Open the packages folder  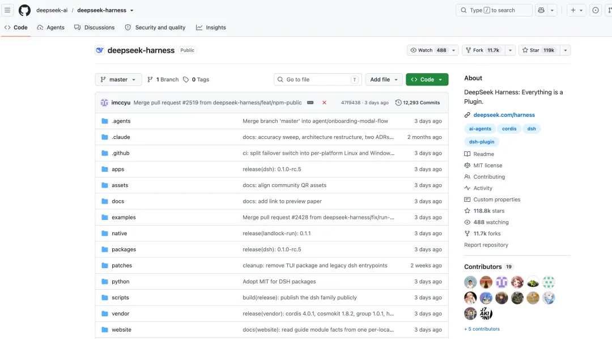point(124,249)
